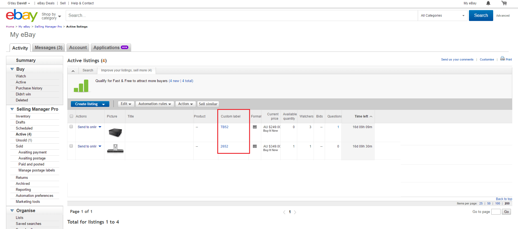Viewport: 518px width, 229px height.
Task: Click the Go to page input box
Action: (x=496, y=212)
